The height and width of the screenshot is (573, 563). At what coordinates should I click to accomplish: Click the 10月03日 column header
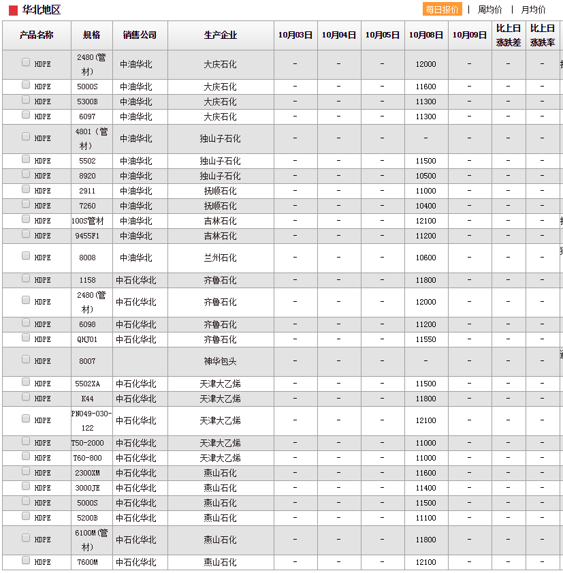tap(295, 35)
